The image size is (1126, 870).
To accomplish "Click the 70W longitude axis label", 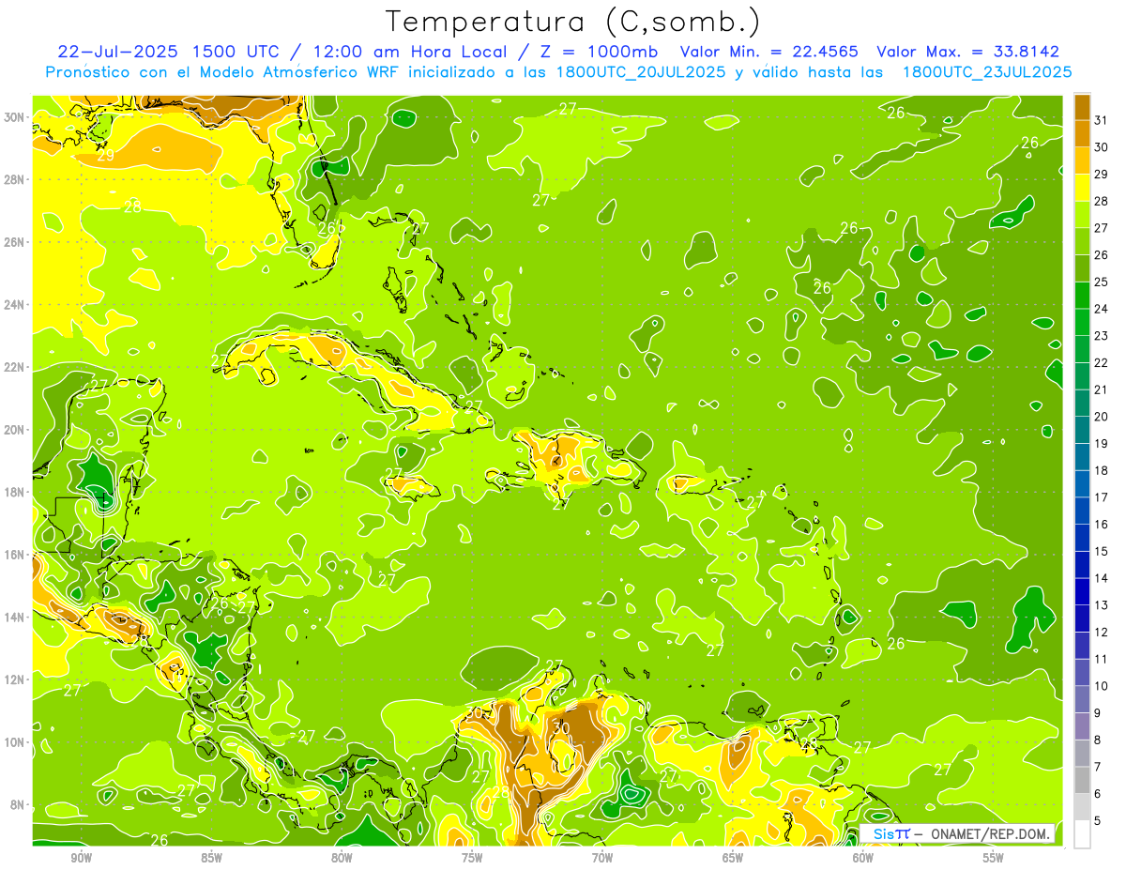I will 602,858.
